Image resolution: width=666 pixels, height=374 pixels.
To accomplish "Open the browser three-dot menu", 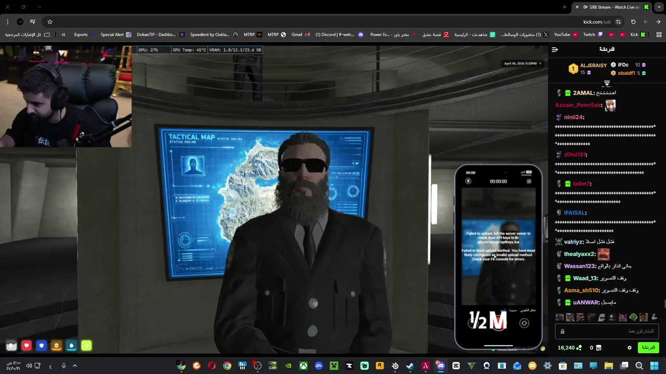I will coord(7,22).
